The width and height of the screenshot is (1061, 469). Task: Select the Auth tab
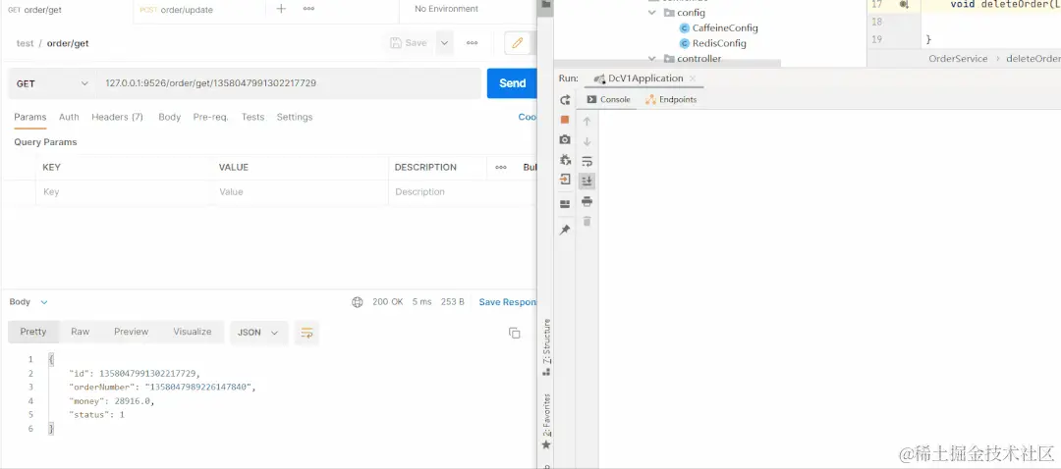click(69, 117)
